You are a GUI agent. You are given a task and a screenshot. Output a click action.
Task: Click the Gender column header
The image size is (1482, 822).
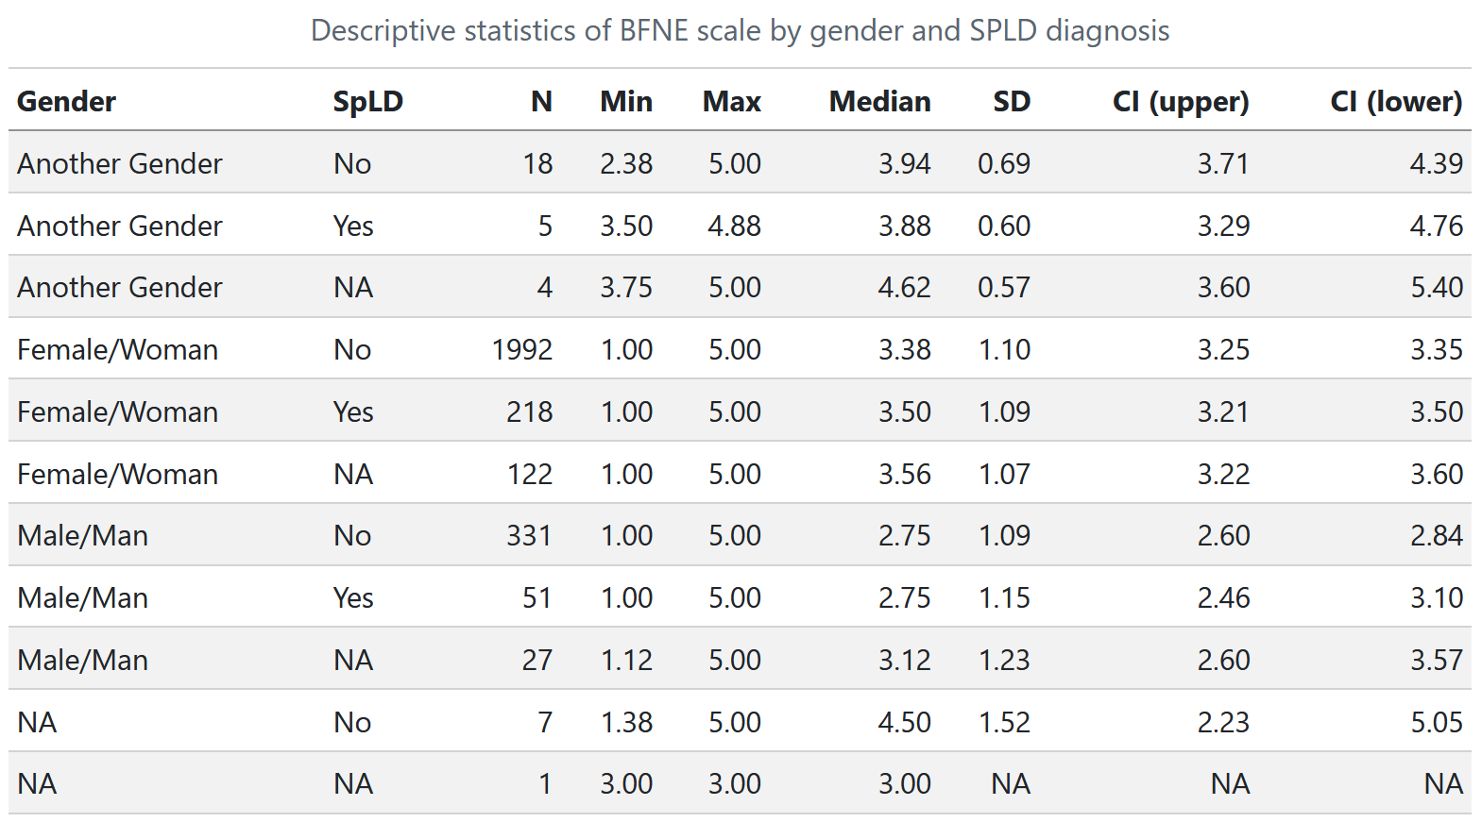click(66, 101)
